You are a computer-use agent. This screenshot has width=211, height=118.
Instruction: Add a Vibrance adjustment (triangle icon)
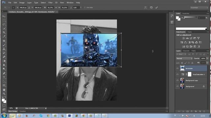[x=198, y=38]
